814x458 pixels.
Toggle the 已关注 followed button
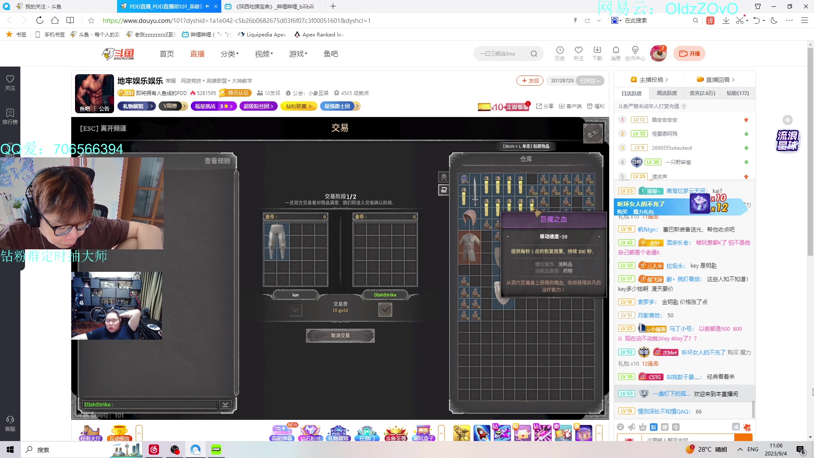click(590, 81)
